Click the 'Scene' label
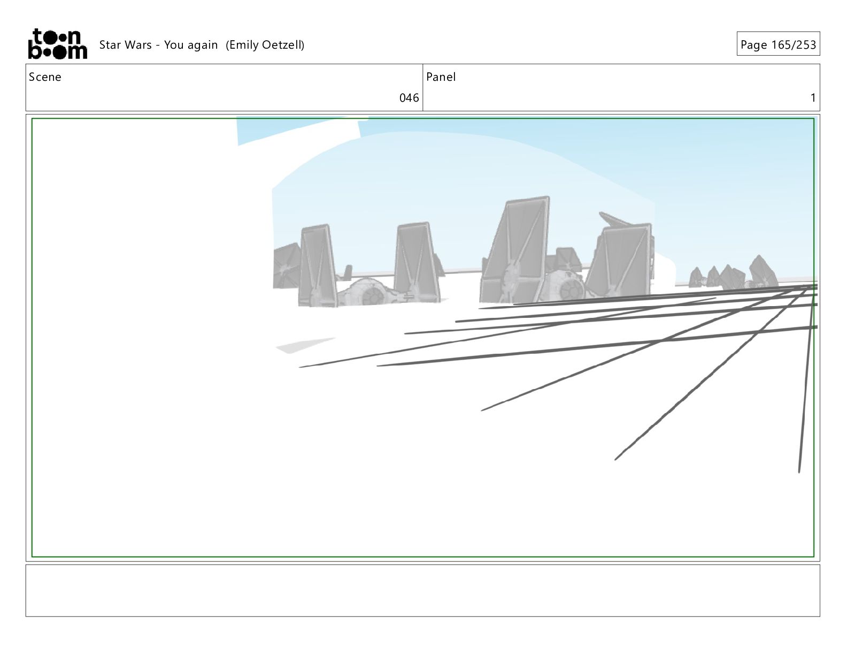Image resolution: width=847 pixels, height=655 pixels. point(45,77)
